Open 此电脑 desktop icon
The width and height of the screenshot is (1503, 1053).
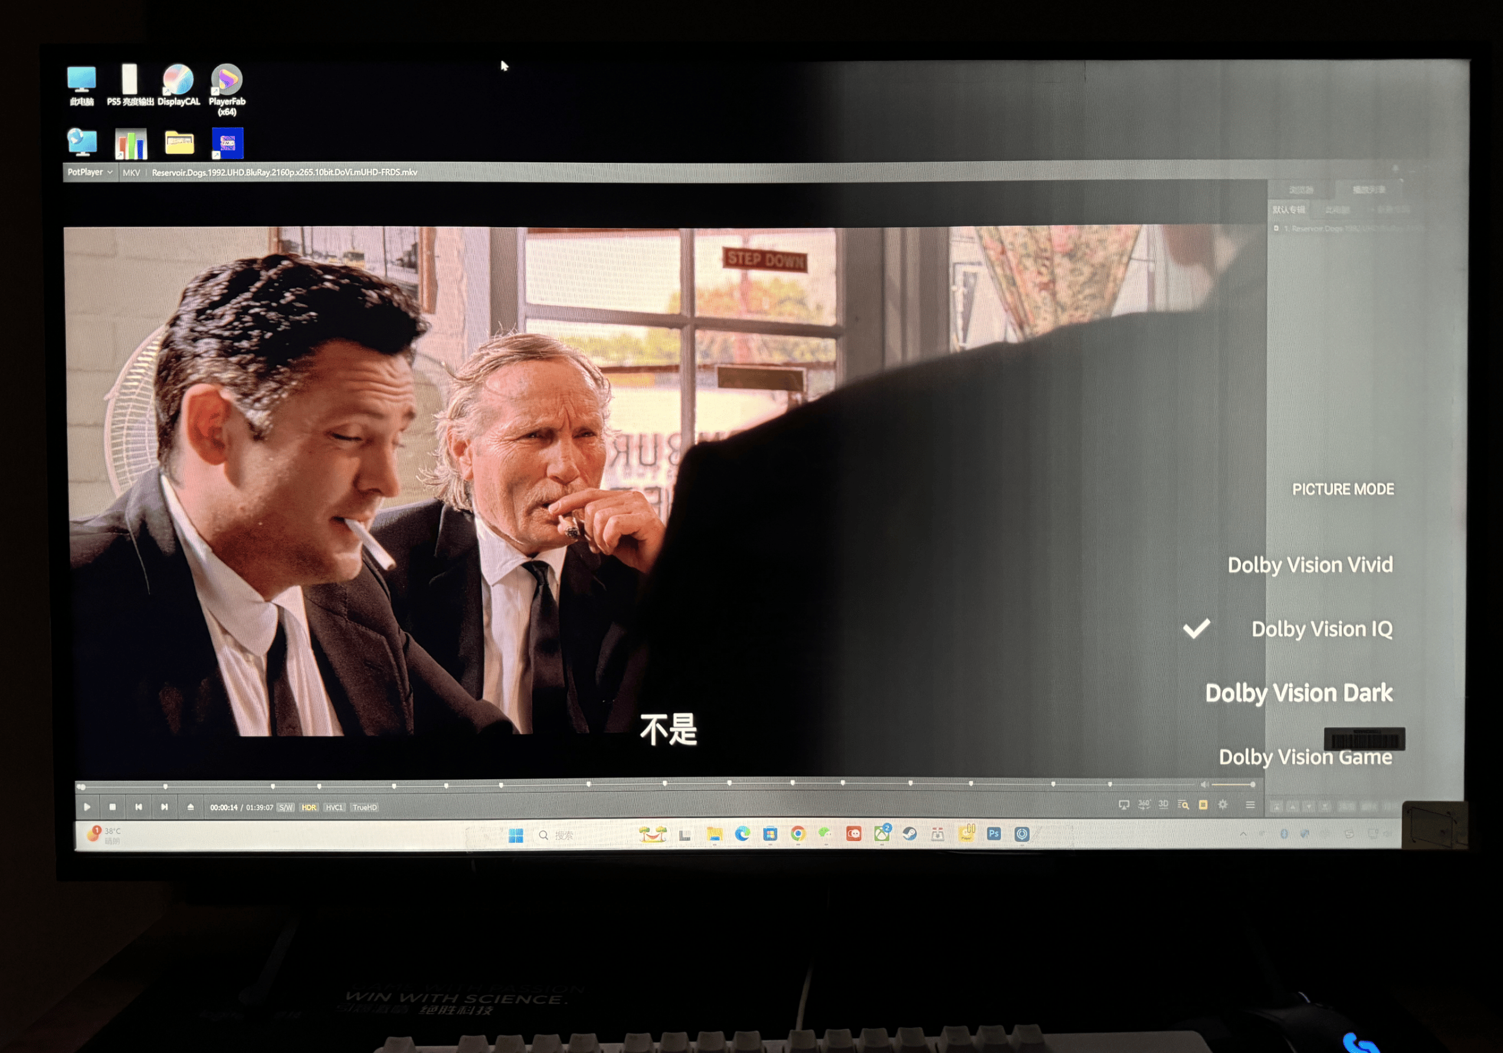[x=82, y=86]
